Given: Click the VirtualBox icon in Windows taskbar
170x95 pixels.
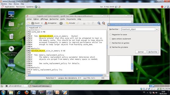Looking at the screenshot, I should click(49, 93).
